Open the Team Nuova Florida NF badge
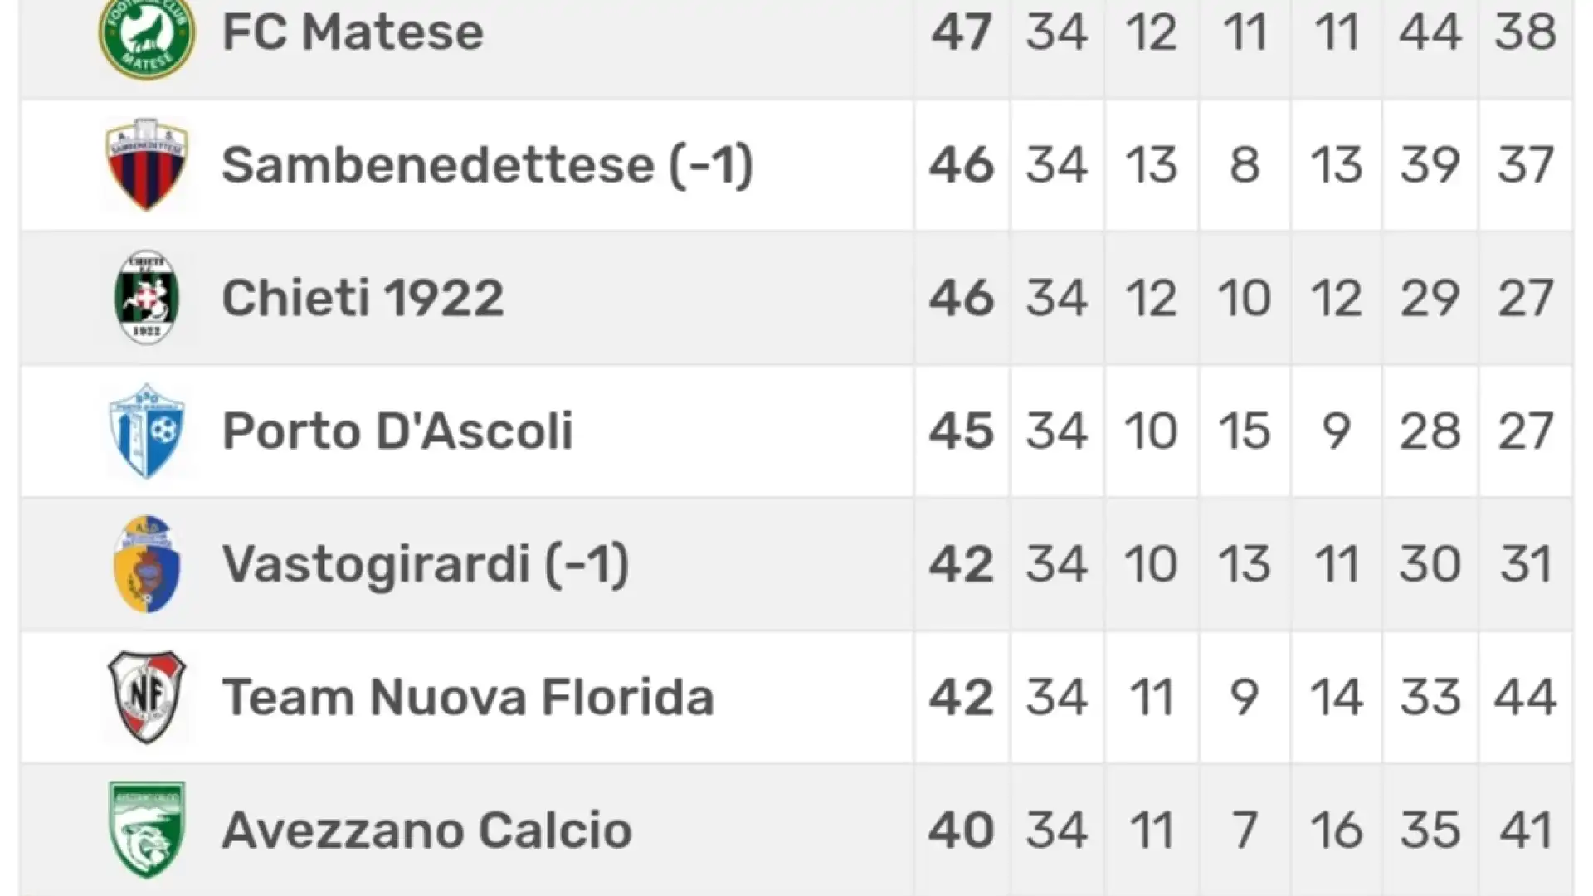 pyautogui.click(x=147, y=697)
